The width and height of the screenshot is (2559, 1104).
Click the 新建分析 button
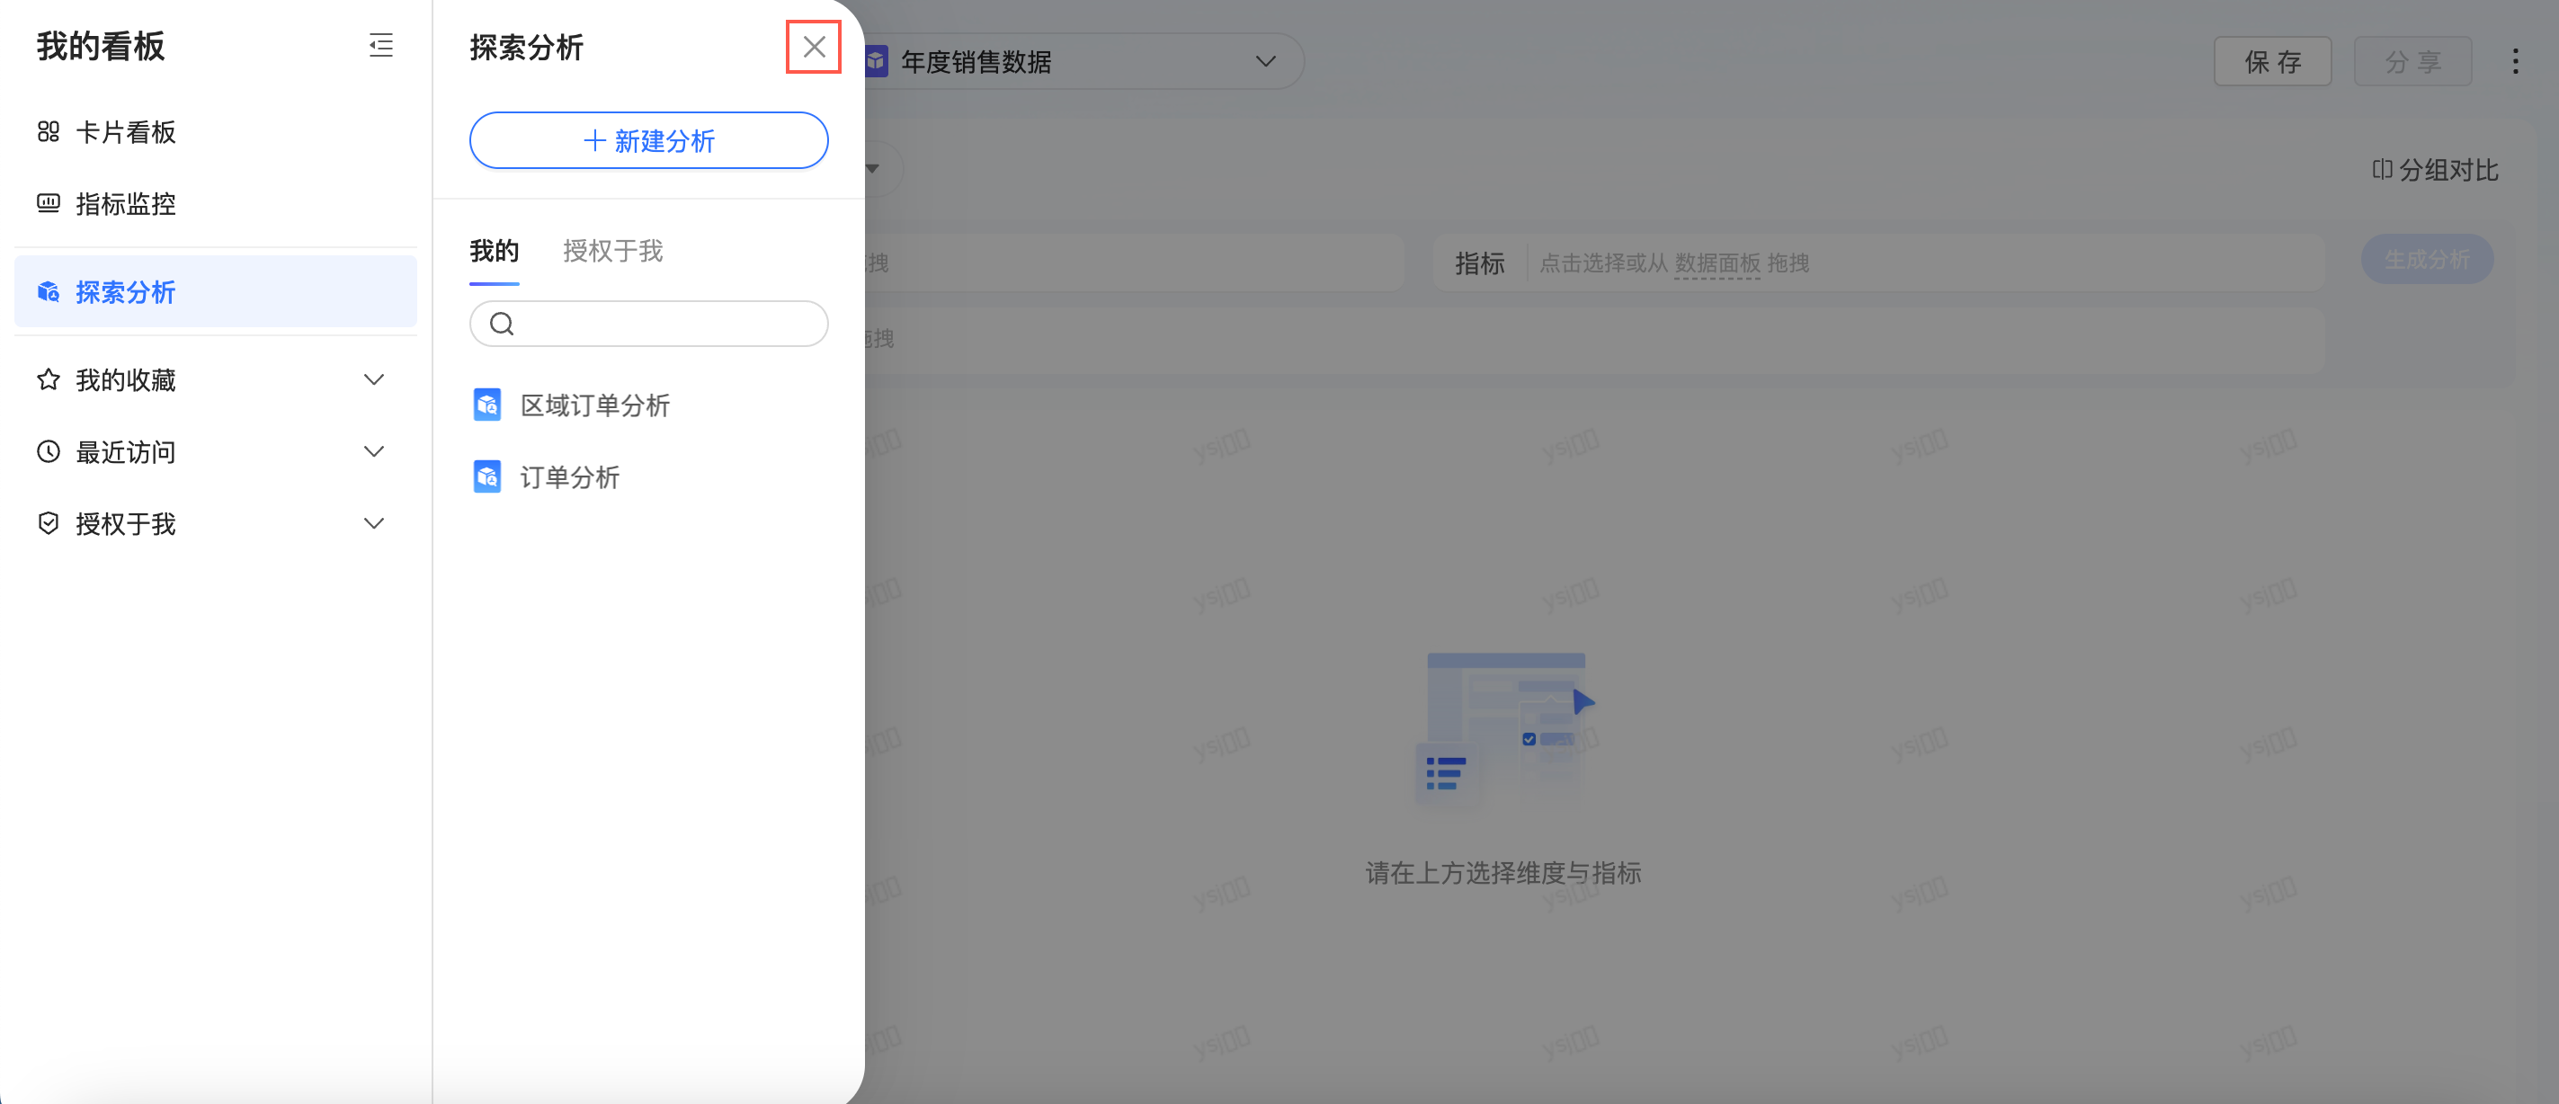[648, 141]
